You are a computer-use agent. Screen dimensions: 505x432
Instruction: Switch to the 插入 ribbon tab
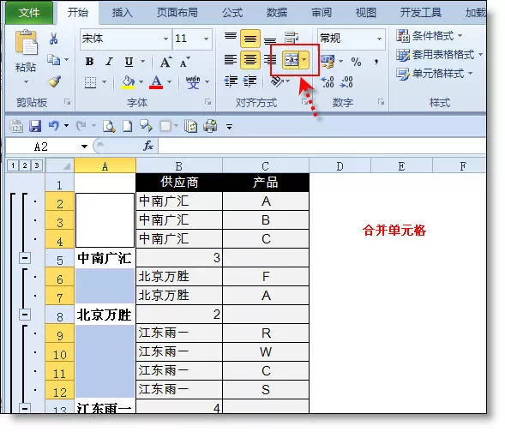tap(122, 13)
